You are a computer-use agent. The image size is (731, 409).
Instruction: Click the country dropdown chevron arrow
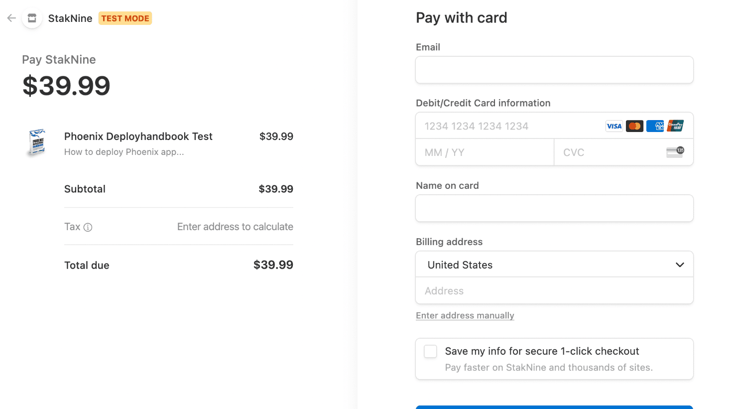[x=680, y=265]
